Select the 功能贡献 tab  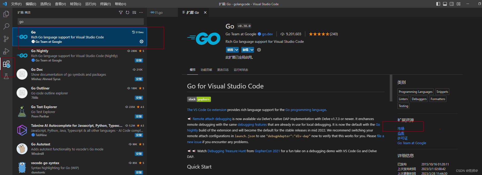206,70
